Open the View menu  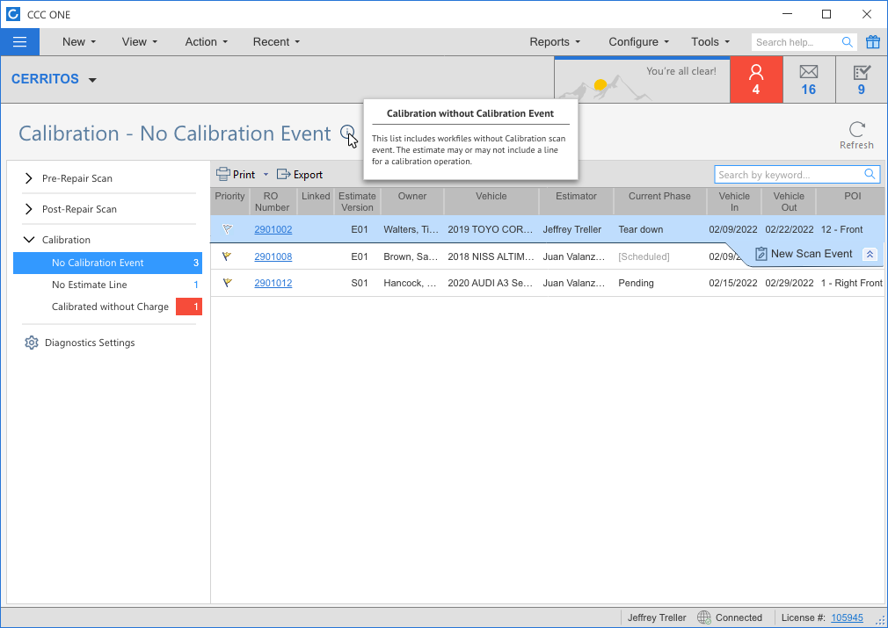pos(139,42)
